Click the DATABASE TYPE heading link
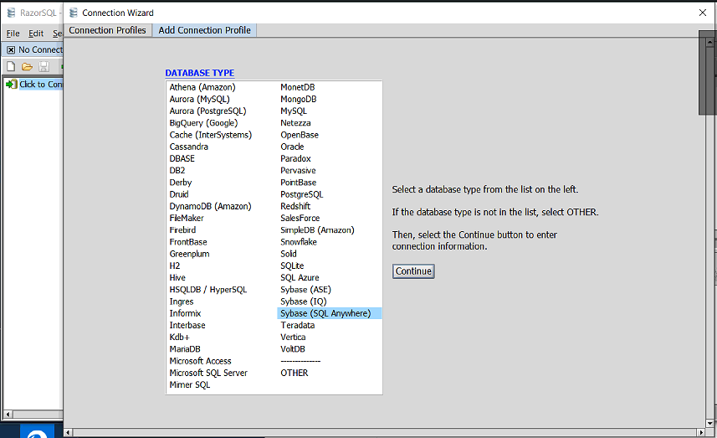The height and width of the screenshot is (438, 717). point(199,73)
